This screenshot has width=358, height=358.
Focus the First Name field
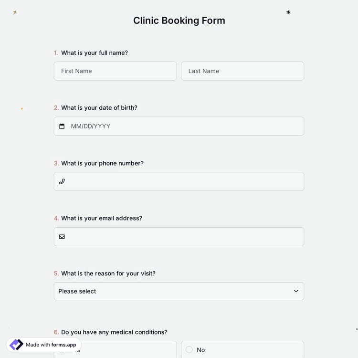coord(115,71)
